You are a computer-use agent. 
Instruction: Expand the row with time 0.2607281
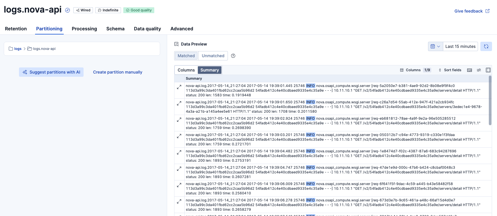[179, 169]
